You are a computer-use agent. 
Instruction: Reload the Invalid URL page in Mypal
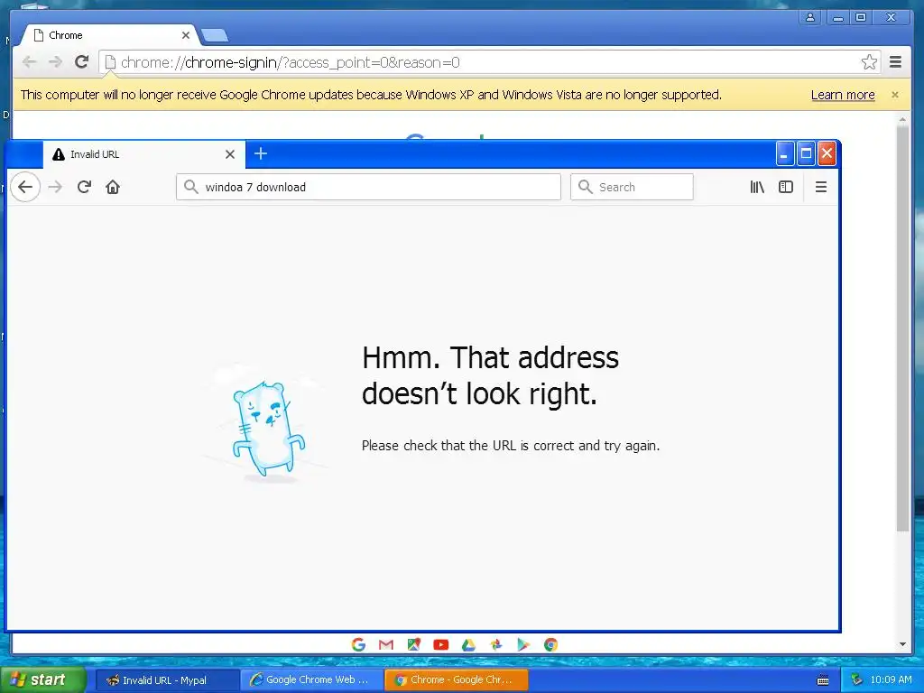click(x=84, y=188)
